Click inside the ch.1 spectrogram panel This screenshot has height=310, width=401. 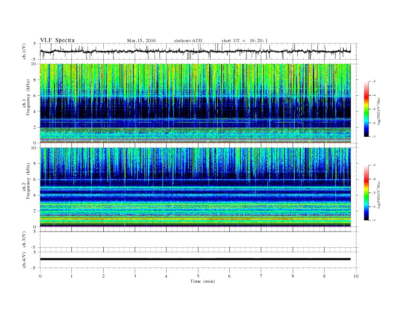pyautogui.click(x=195, y=103)
